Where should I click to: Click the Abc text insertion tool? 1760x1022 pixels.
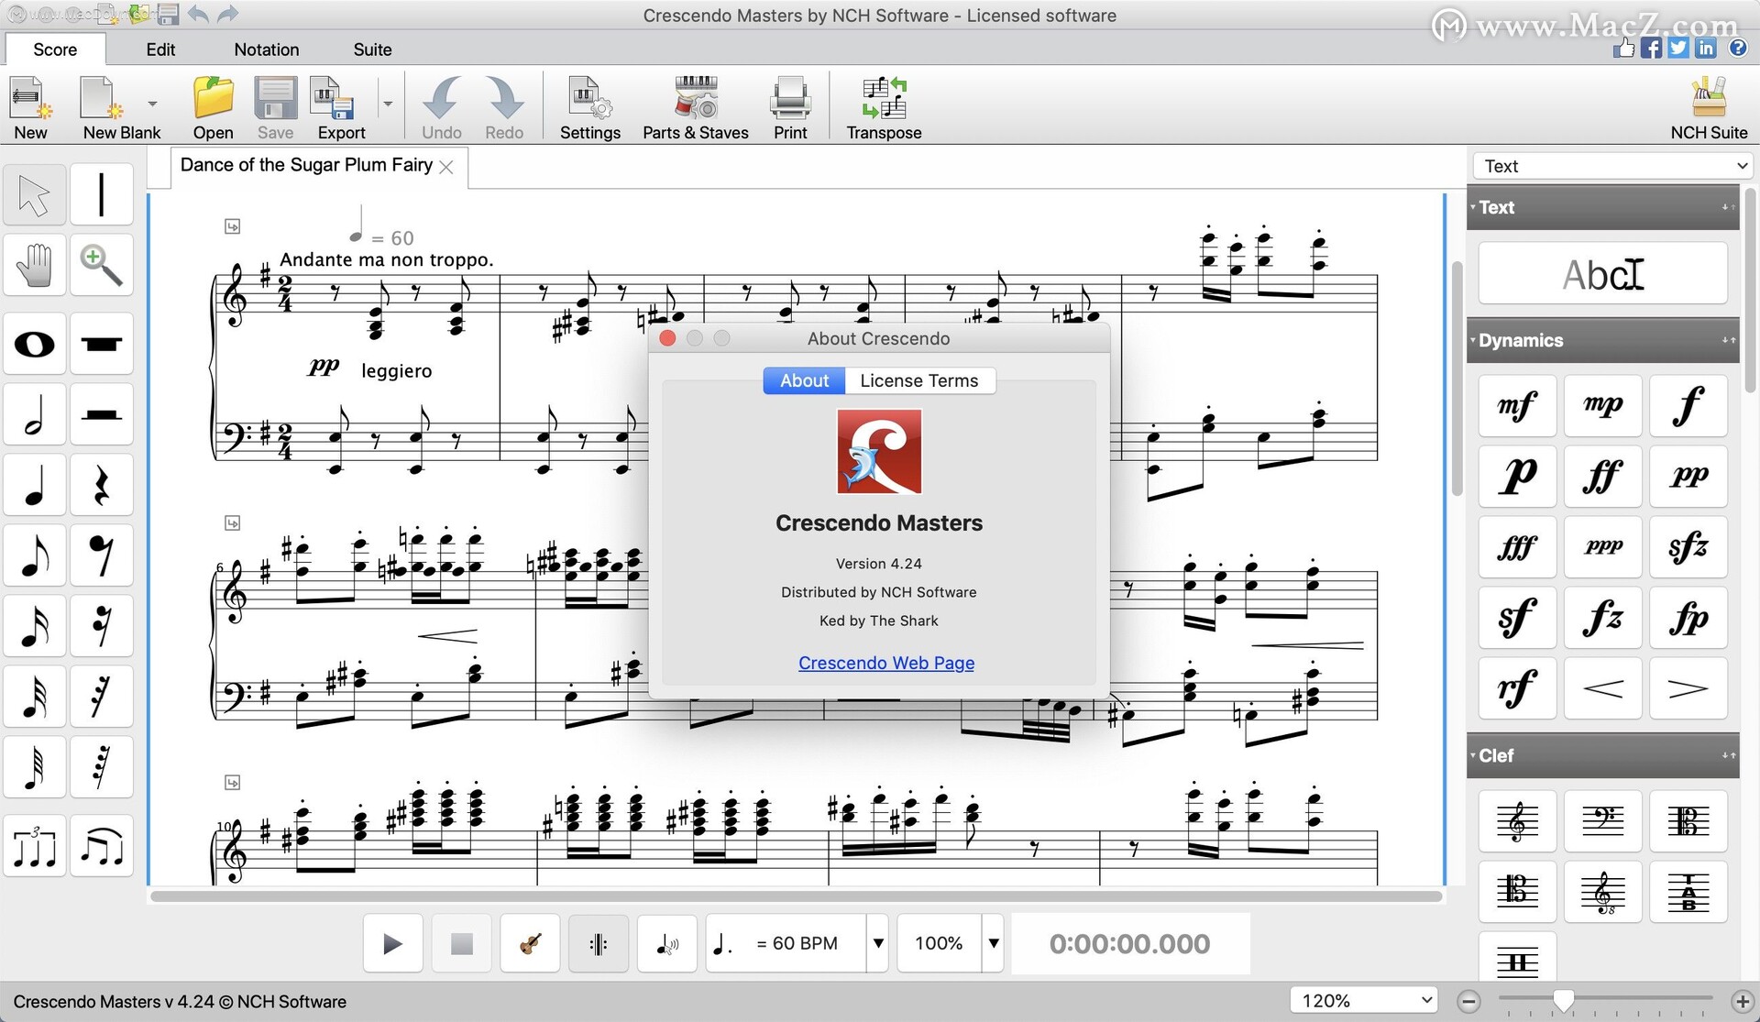click(x=1602, y=273)
